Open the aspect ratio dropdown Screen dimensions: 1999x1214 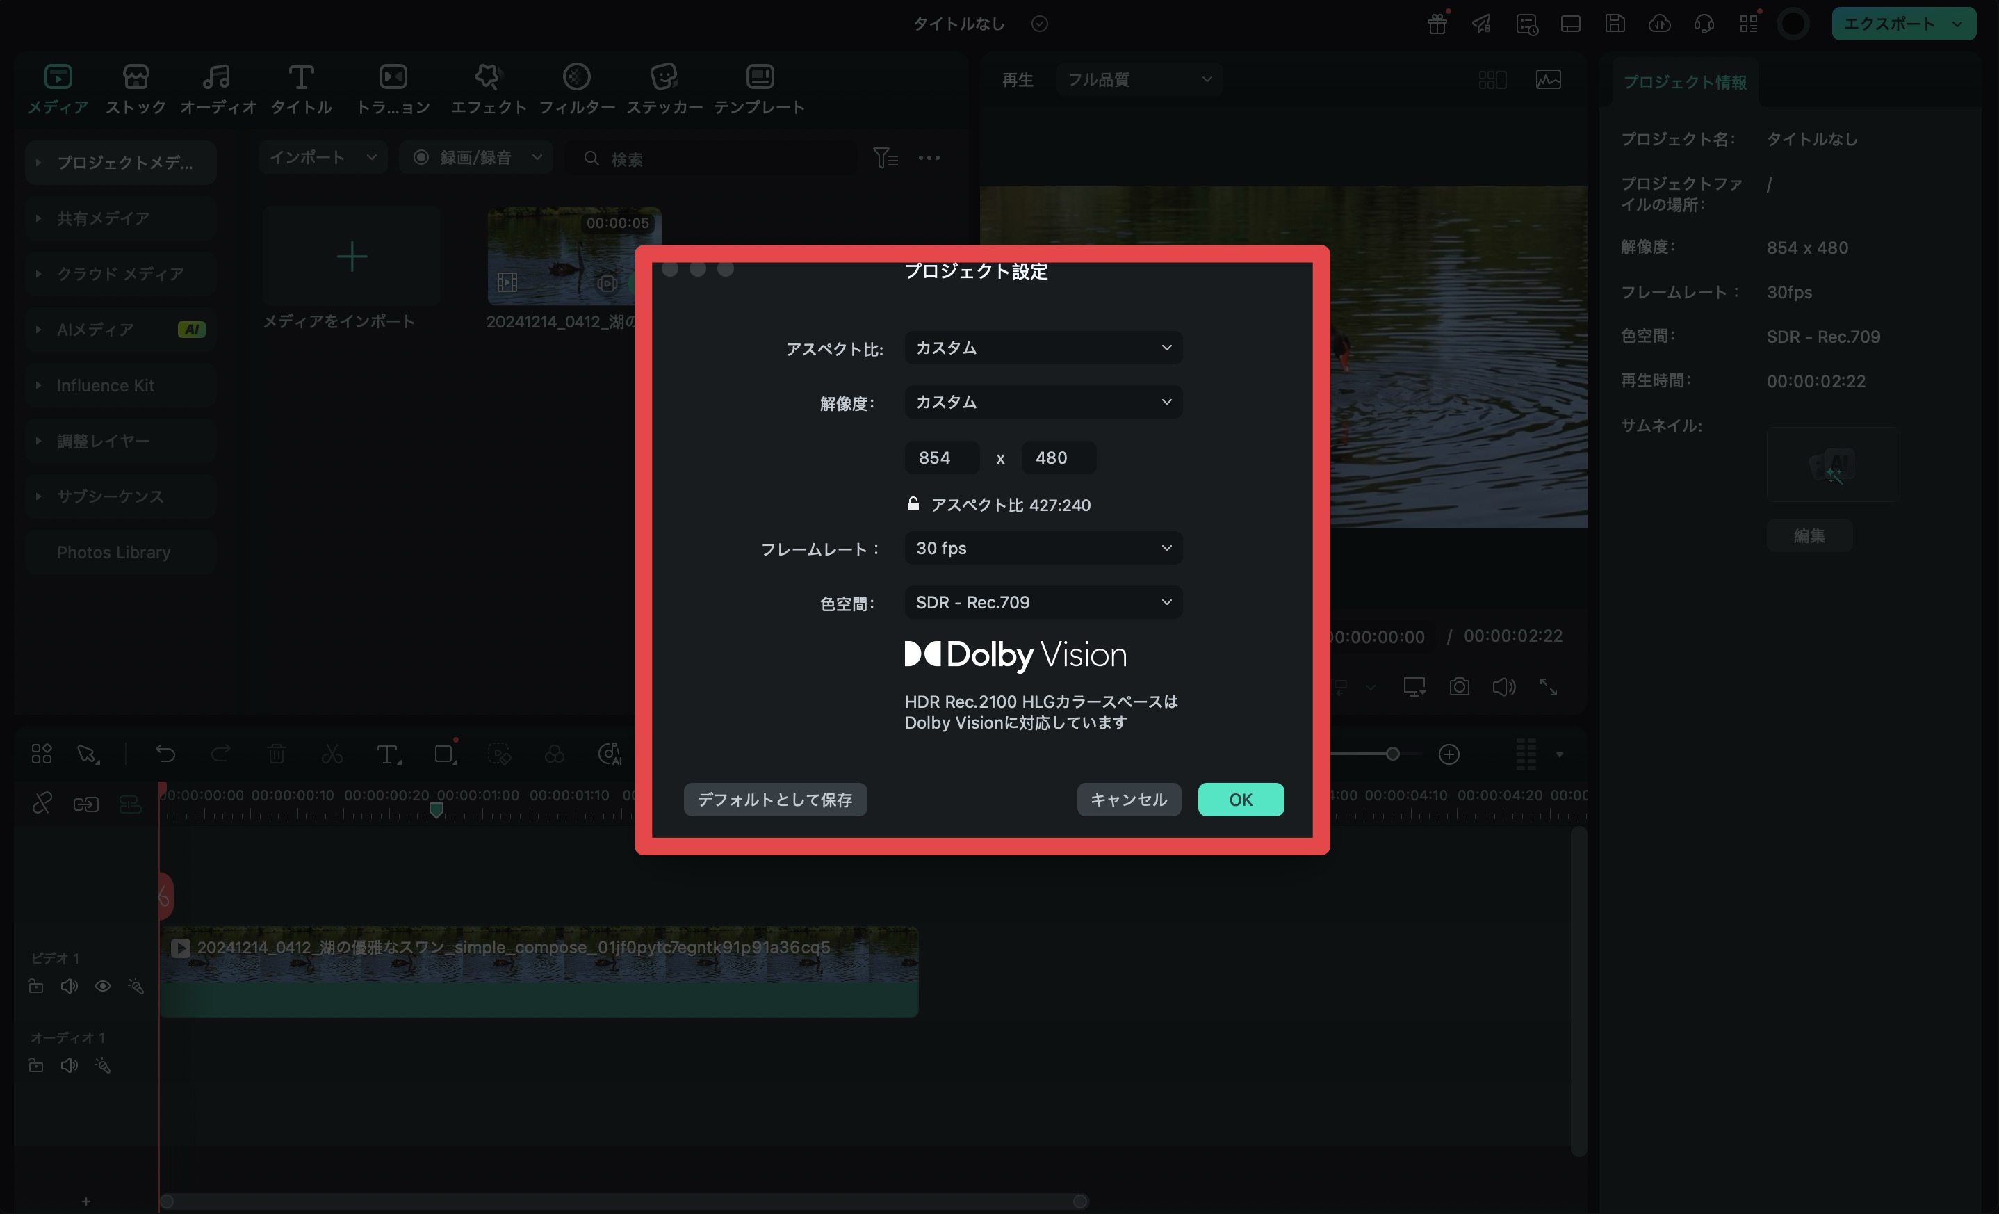(x=1043, y=348)
